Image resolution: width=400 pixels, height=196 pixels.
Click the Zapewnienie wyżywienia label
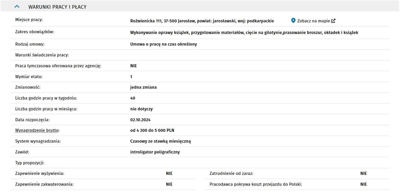point(40,173)
